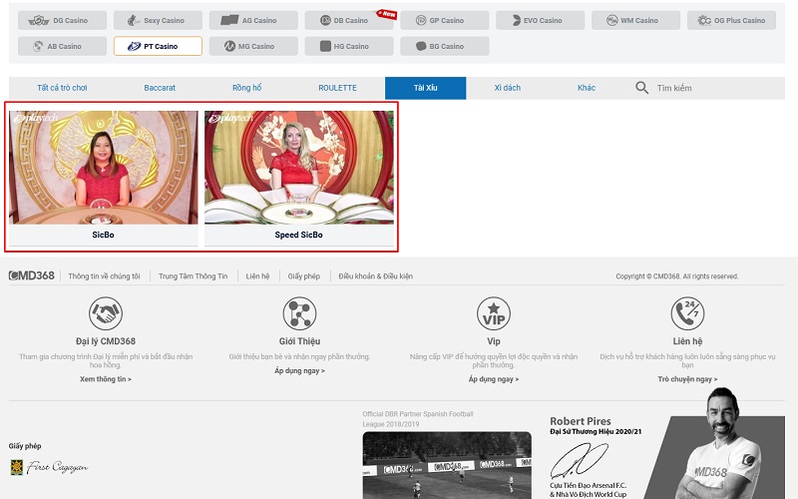Click Áp dụng ngay under Giới Thiệu
Screen dimensions: 798x499
point(299,370)
